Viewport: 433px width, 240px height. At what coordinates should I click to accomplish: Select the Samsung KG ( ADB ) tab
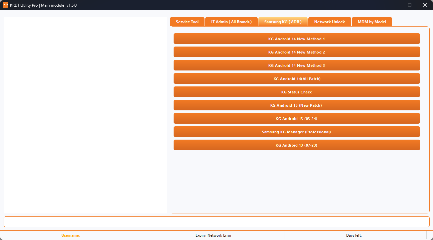point(283,22)
